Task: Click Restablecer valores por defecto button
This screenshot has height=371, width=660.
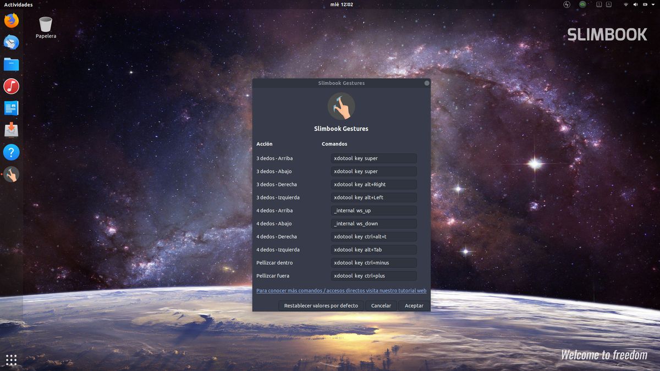Action: tap(321, 306)
